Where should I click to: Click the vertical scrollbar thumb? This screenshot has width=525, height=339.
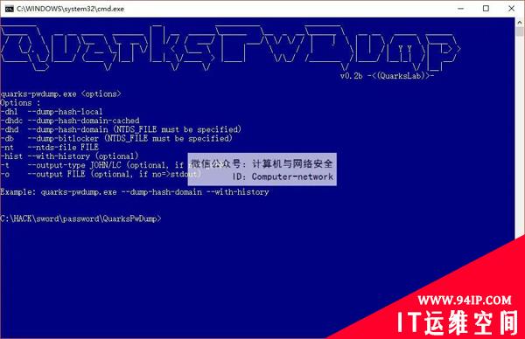[x=520, y=32]
